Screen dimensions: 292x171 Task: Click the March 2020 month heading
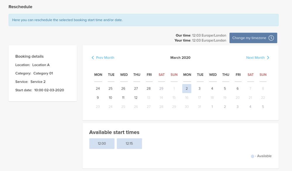180,58
